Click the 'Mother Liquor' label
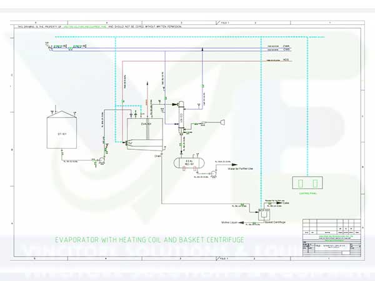375x281 pixels. click(229, 222)
